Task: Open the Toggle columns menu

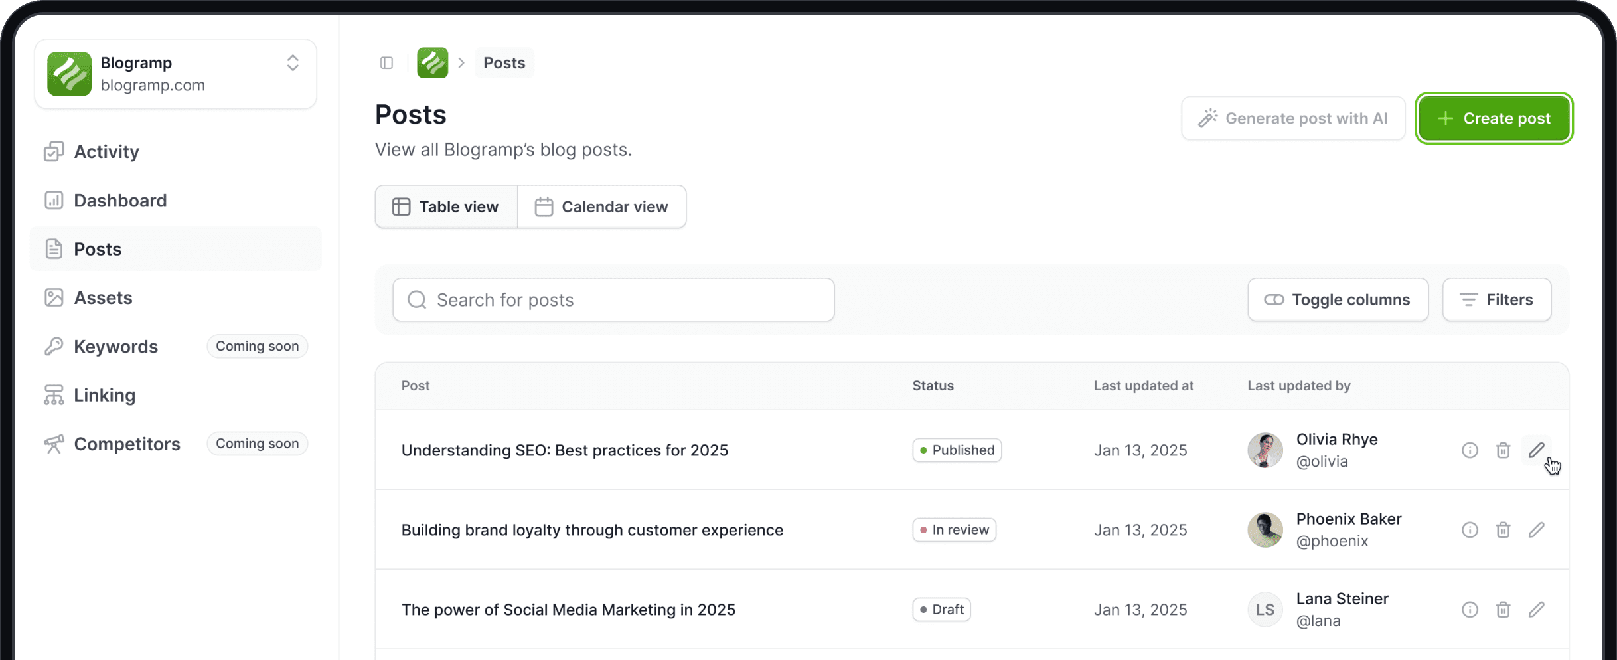Action: coord(1338,300)
